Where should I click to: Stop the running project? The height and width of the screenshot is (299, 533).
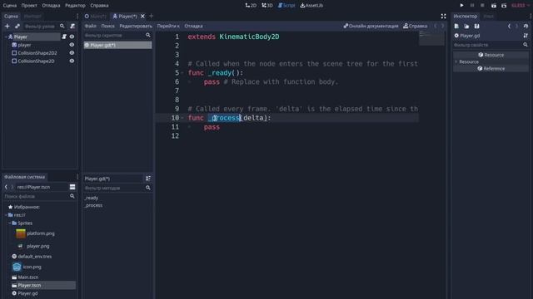click(482, 6)
